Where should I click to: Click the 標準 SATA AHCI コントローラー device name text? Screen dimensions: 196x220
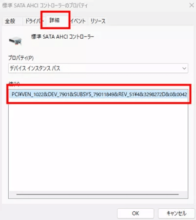[62, 37]
